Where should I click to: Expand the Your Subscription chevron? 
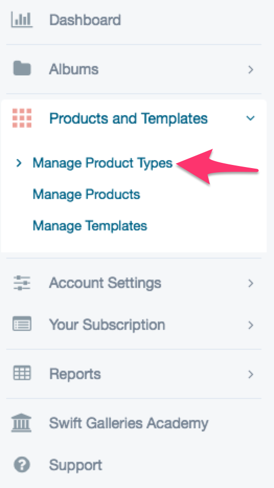pos(250,325)
